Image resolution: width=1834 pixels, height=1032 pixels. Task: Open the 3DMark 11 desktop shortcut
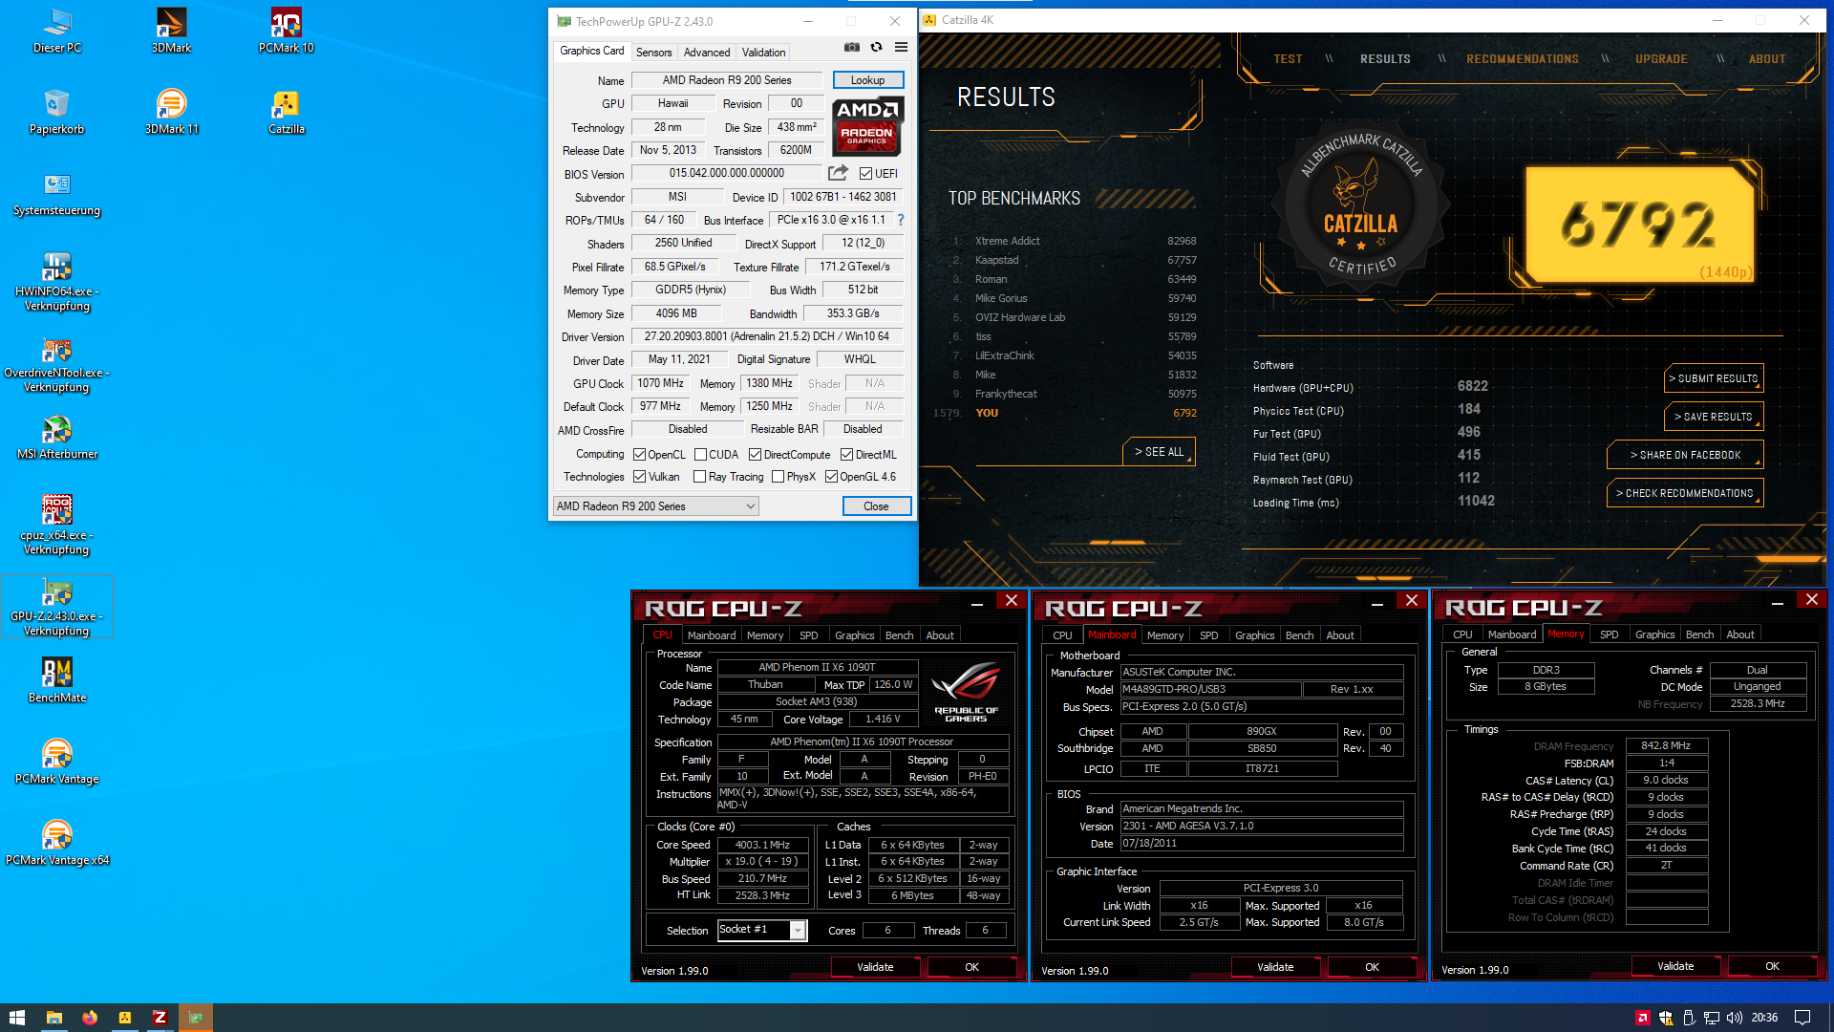tap(172, 112)
